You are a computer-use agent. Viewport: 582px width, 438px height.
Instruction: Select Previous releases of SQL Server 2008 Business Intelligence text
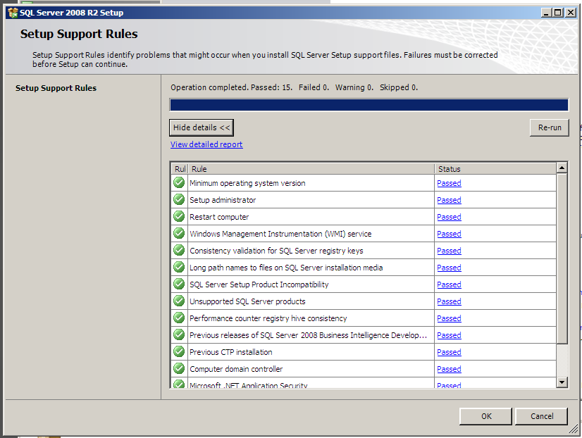point(308,335)
